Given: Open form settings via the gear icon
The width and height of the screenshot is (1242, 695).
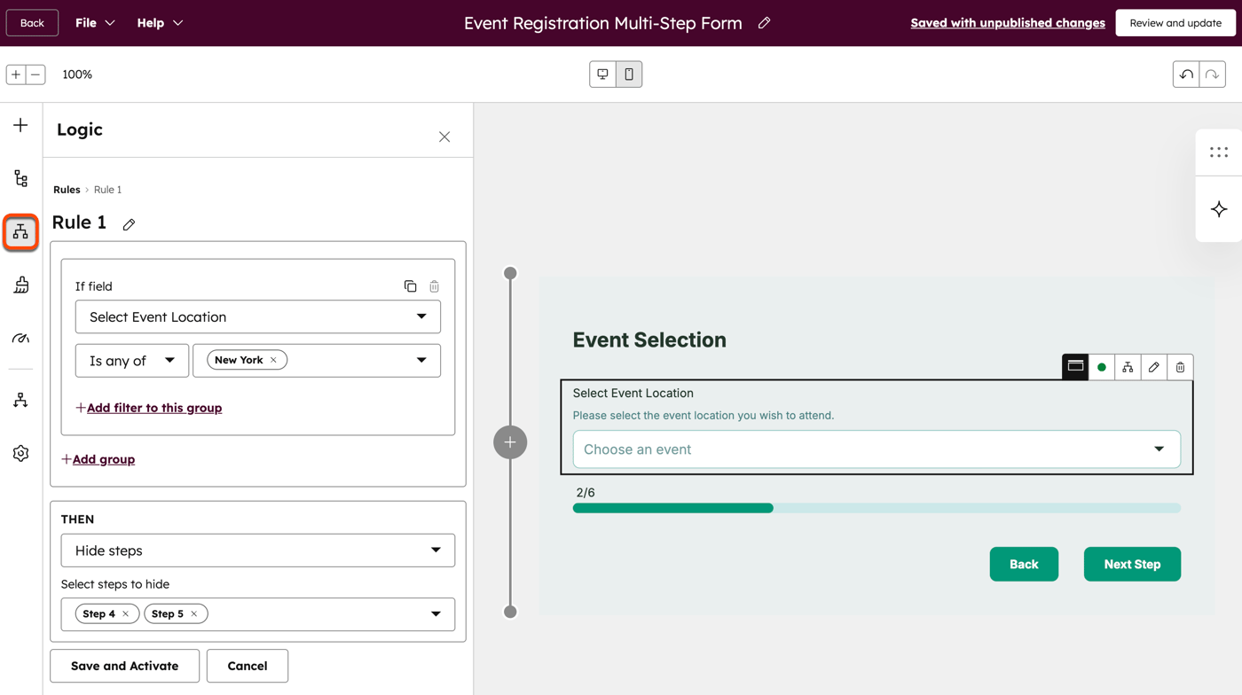Looking at the screenshot, I should tap(20, 453).
